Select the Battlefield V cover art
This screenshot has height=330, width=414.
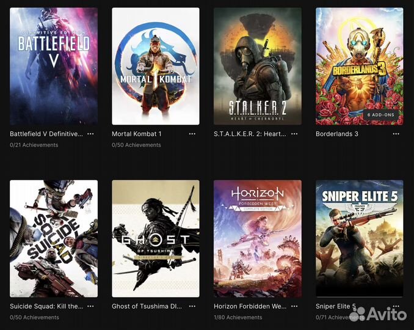point(54,66)
